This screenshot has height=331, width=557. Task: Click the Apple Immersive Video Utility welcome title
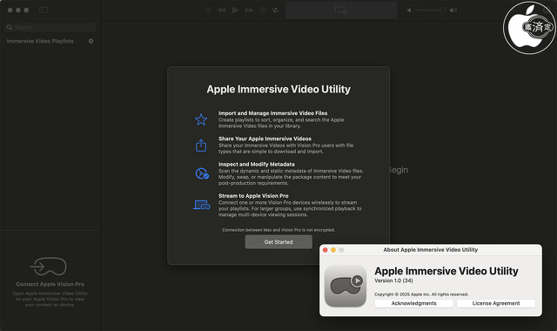point(278,89)
